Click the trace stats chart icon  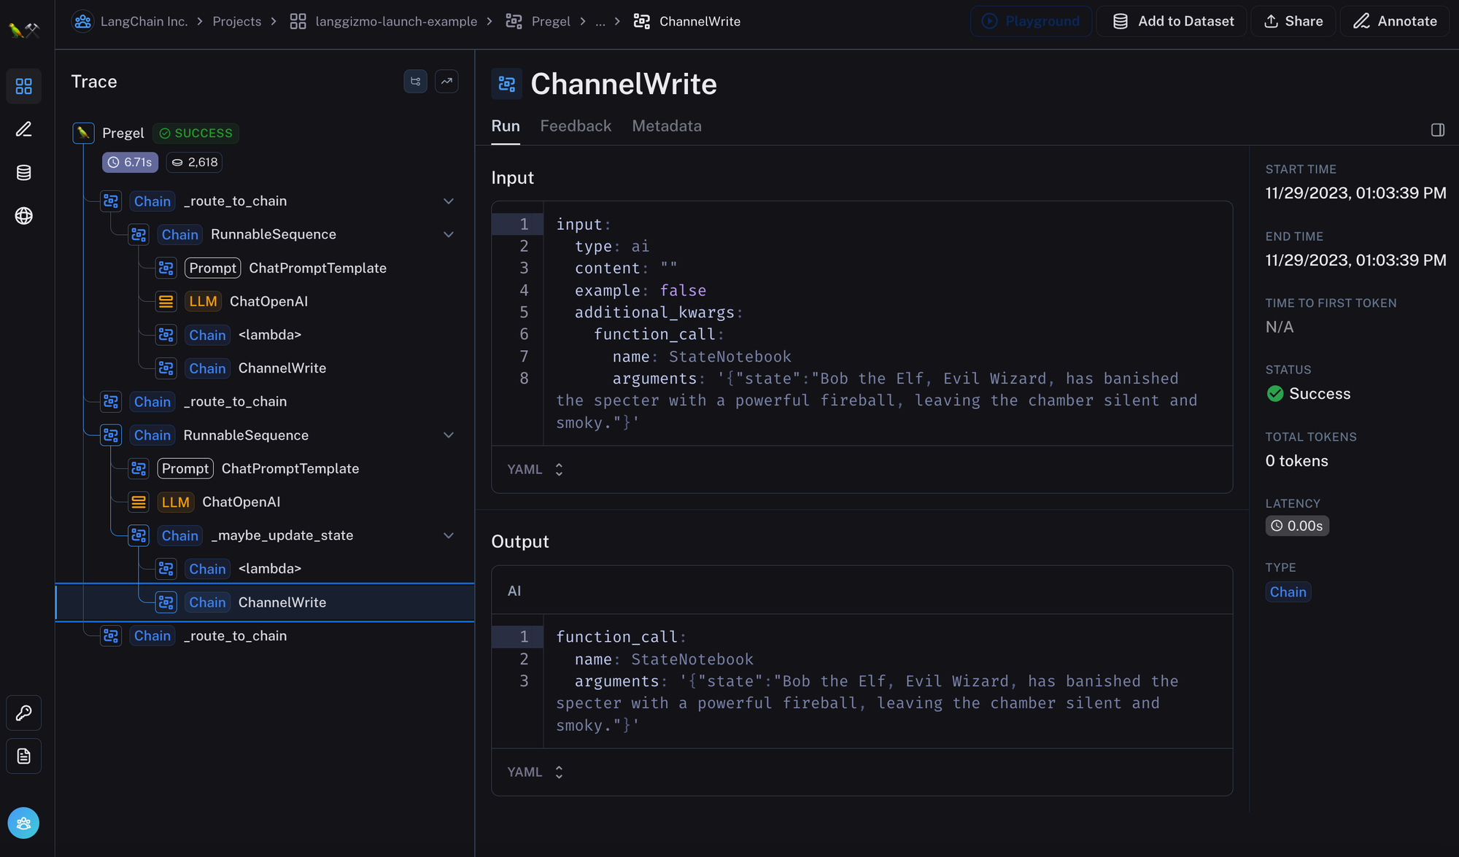[446, 82]
